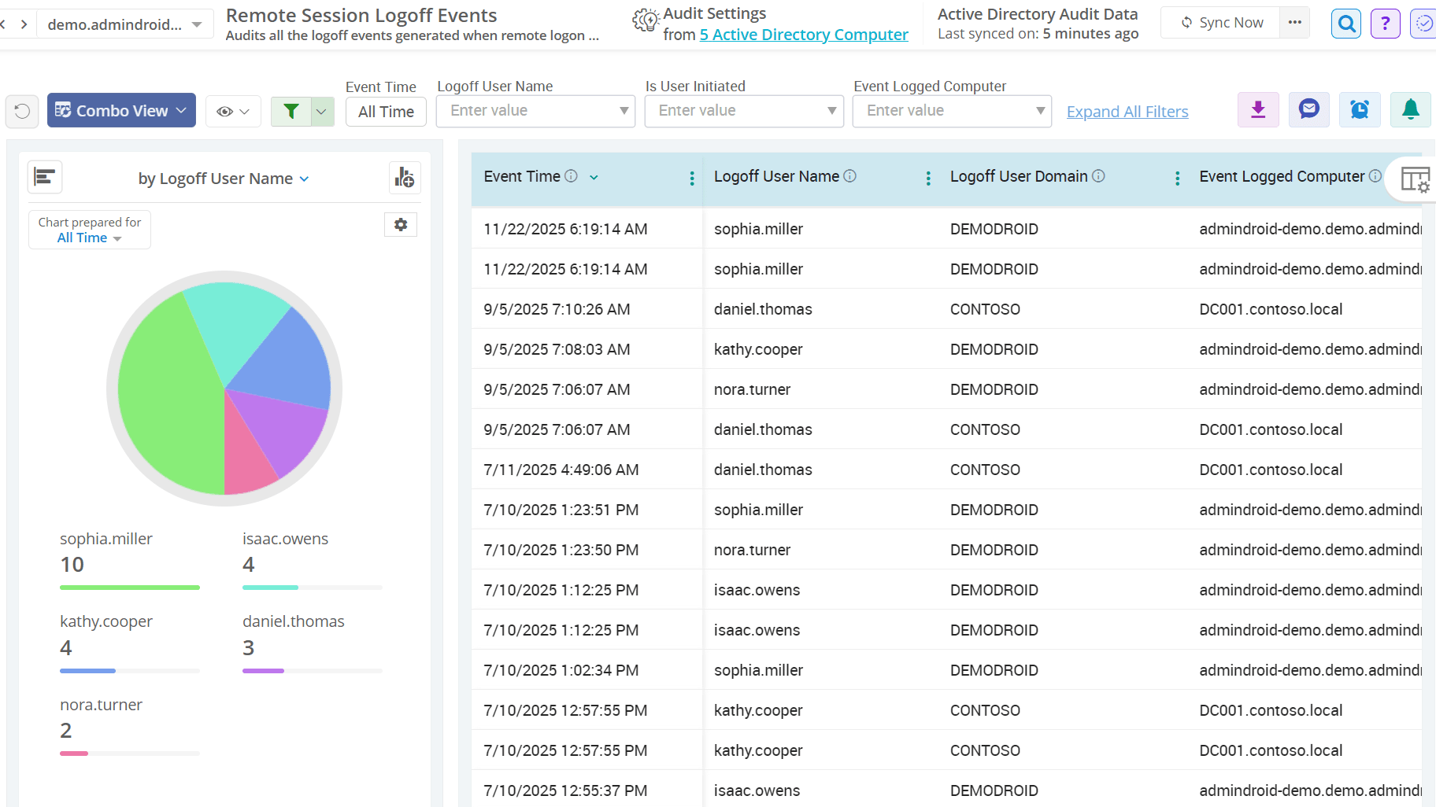Click the isaac.owens legend entry
This screenshot has width=1436, height=807.
[x=313, y=559]
